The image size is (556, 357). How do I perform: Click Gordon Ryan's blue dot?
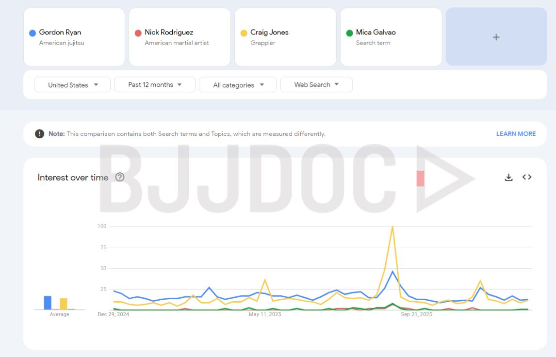(x=33, y=33)
